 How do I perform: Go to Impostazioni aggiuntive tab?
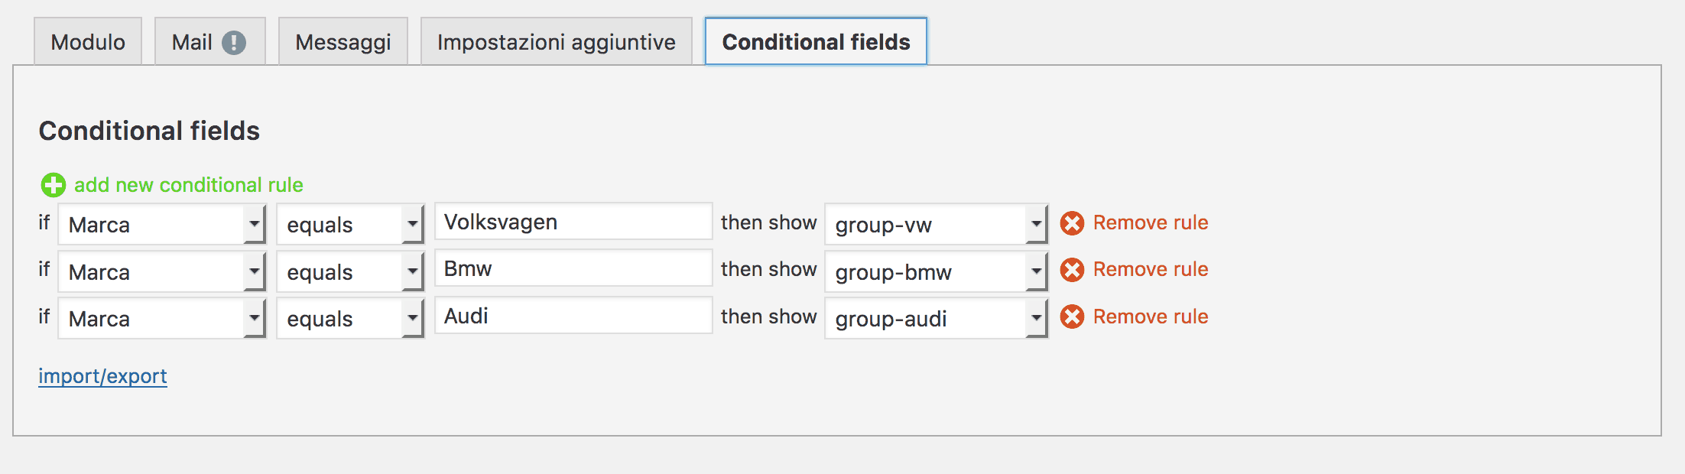pyautogui.click(x=557, y=42)
